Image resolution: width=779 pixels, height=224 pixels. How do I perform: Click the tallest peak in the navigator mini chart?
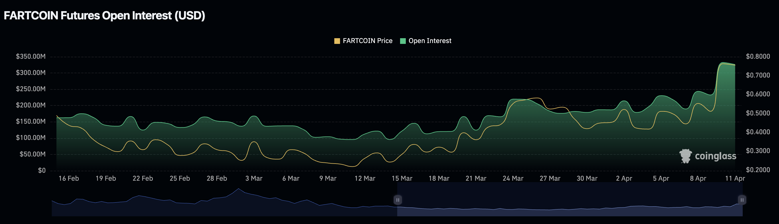click(239, 189)
